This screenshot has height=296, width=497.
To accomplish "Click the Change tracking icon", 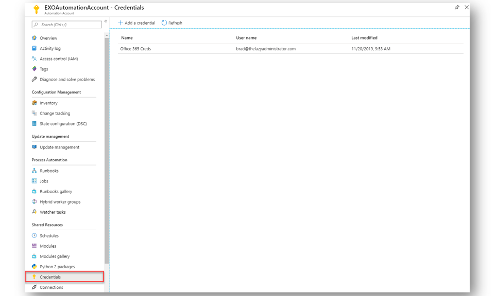I will click(x=34, y=113).
